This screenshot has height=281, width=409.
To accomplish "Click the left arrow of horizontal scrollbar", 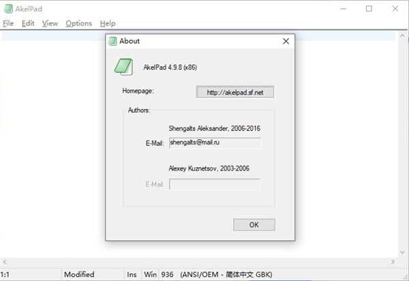I will pyautogui.click(x=3, y=262).
